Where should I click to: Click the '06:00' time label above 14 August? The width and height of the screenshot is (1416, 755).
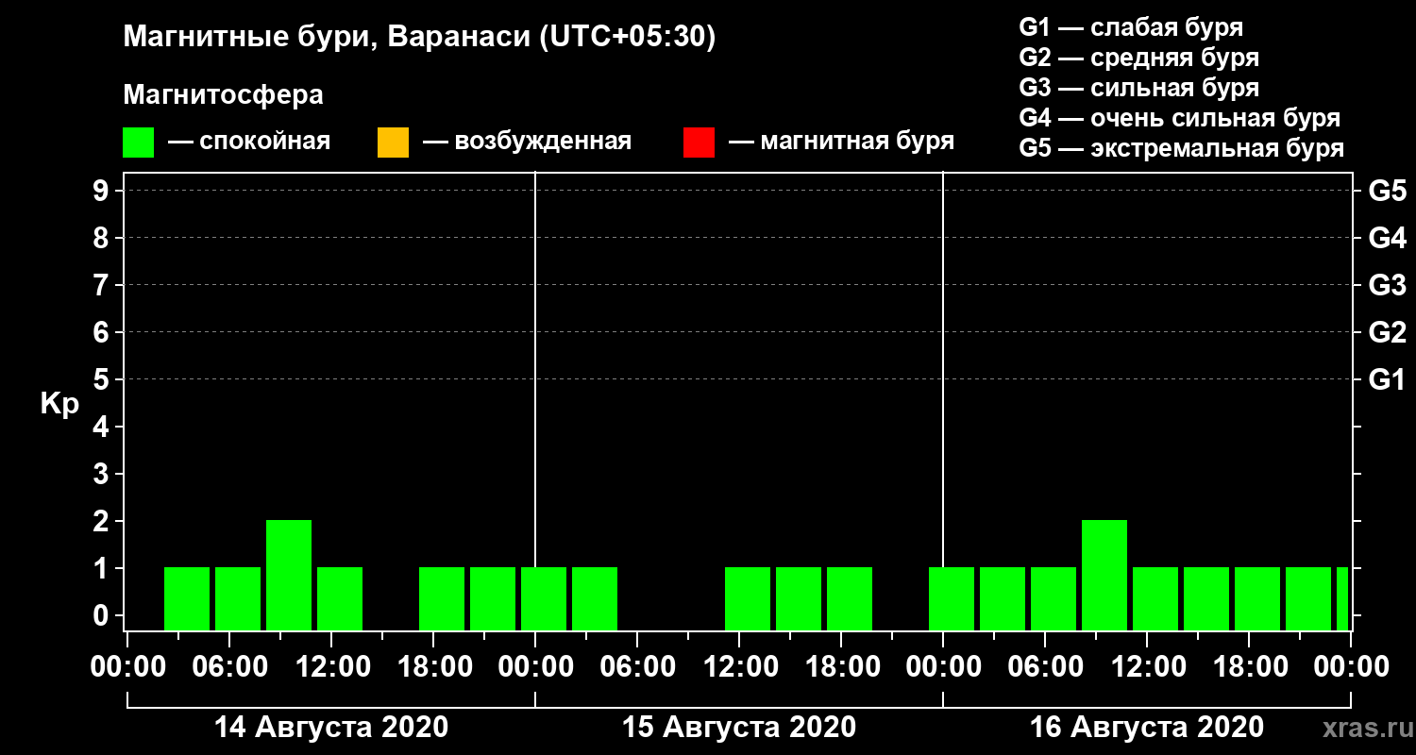[229, 666]
